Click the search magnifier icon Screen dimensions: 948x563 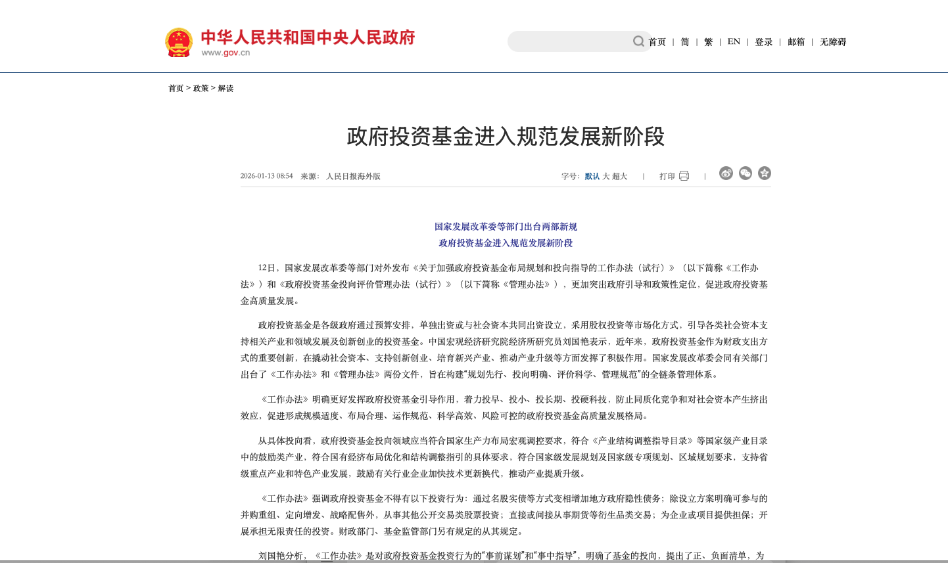pyautogui.click(x=638, y=41)
